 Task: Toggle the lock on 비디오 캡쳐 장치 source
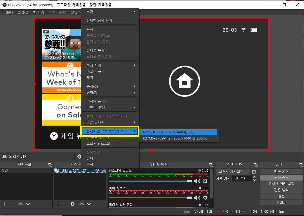pos(103,170)
